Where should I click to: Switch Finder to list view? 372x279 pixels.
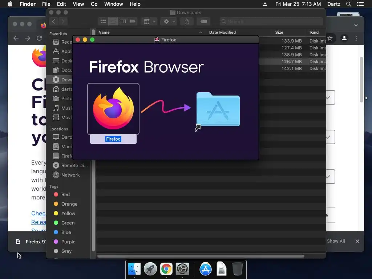click(x=113, y=21)
